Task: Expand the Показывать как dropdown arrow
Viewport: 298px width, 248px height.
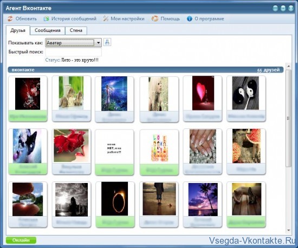Action: click(x=98, y=43)
